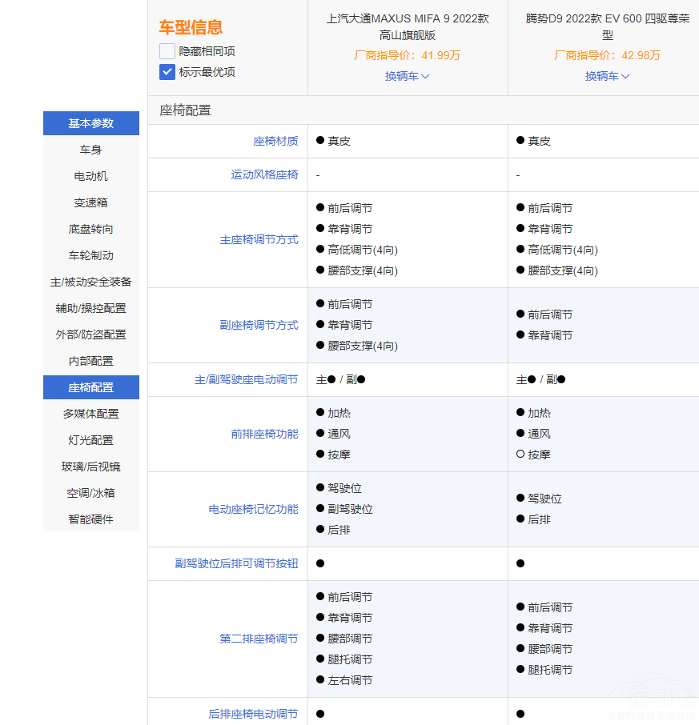Select 变速箱 in sidebar navigation

point(91,202)
